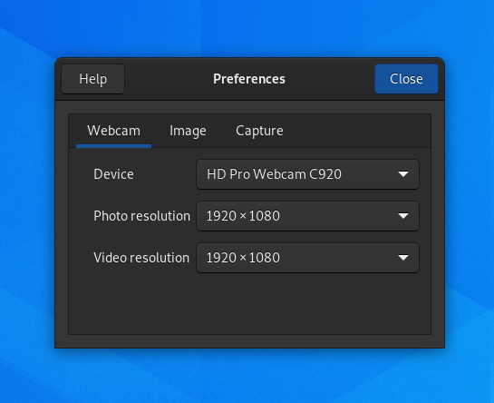The image size is (494, 403).
Task: Click the Preferences title in header bar
Action: click(x=249, y=79)
